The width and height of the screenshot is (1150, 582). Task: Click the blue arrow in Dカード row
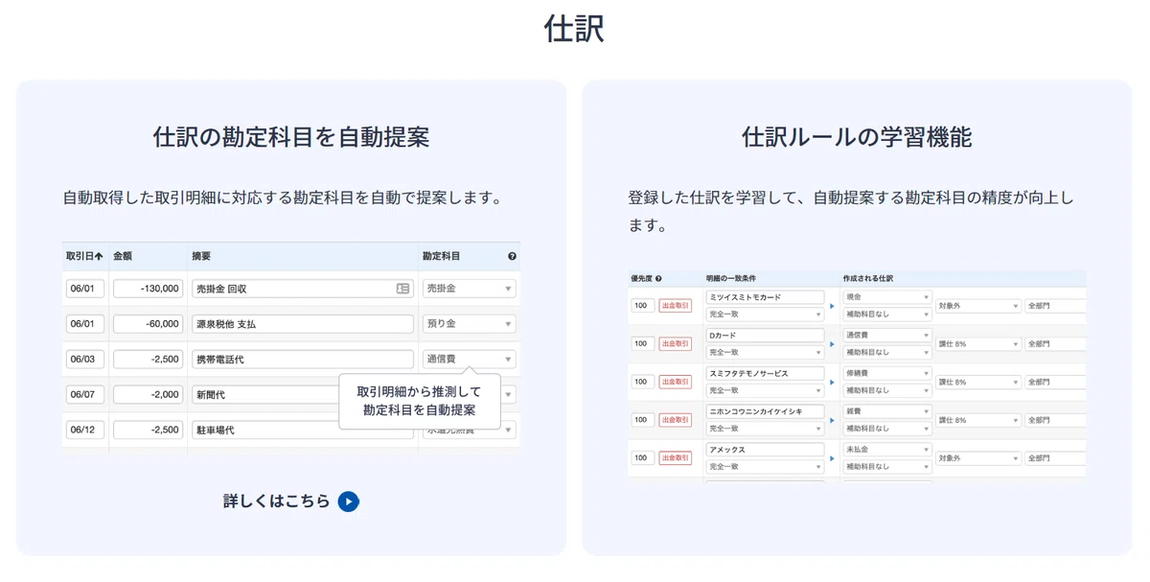point(831,343)
